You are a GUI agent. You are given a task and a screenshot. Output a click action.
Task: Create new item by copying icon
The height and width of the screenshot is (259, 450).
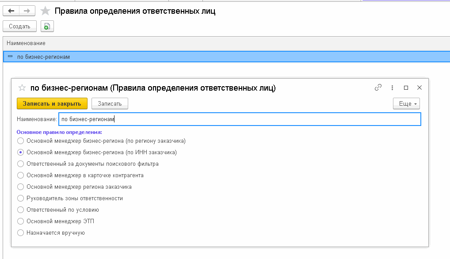(47, 27)
